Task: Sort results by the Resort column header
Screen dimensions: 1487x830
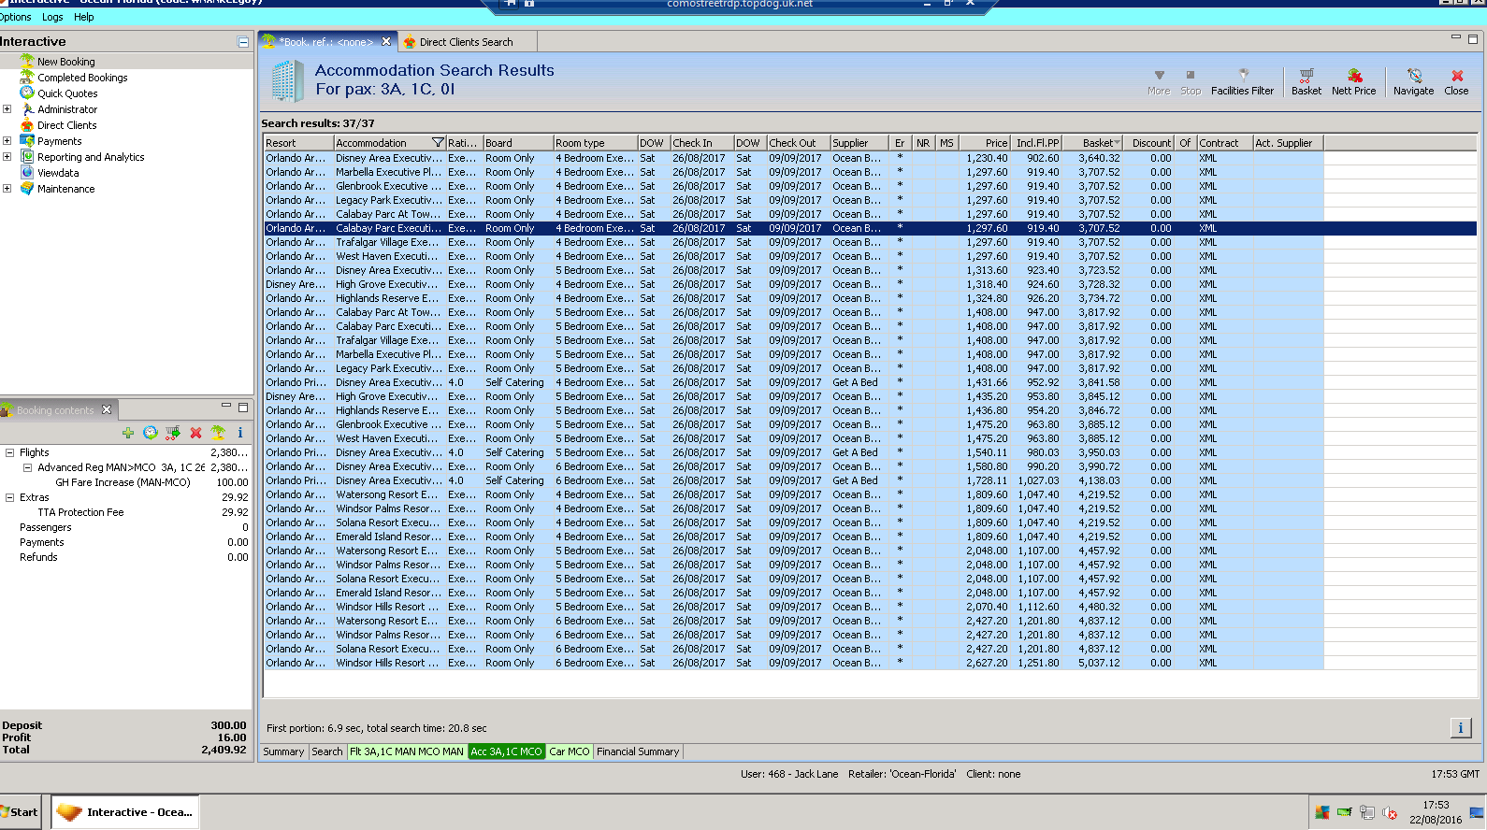Action: [x=298, y=143]
